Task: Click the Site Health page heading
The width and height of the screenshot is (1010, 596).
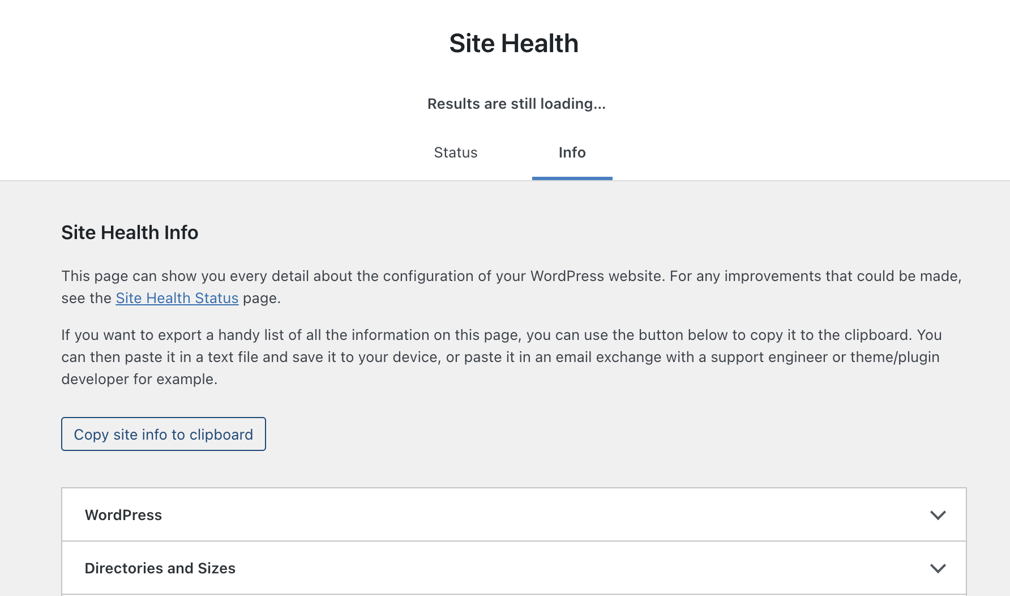Action: click(x=514, y=43)
